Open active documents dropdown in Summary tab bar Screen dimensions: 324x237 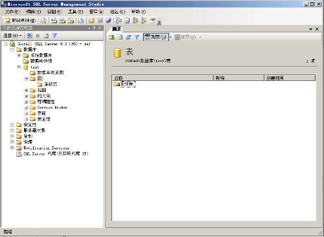point(310,29)
